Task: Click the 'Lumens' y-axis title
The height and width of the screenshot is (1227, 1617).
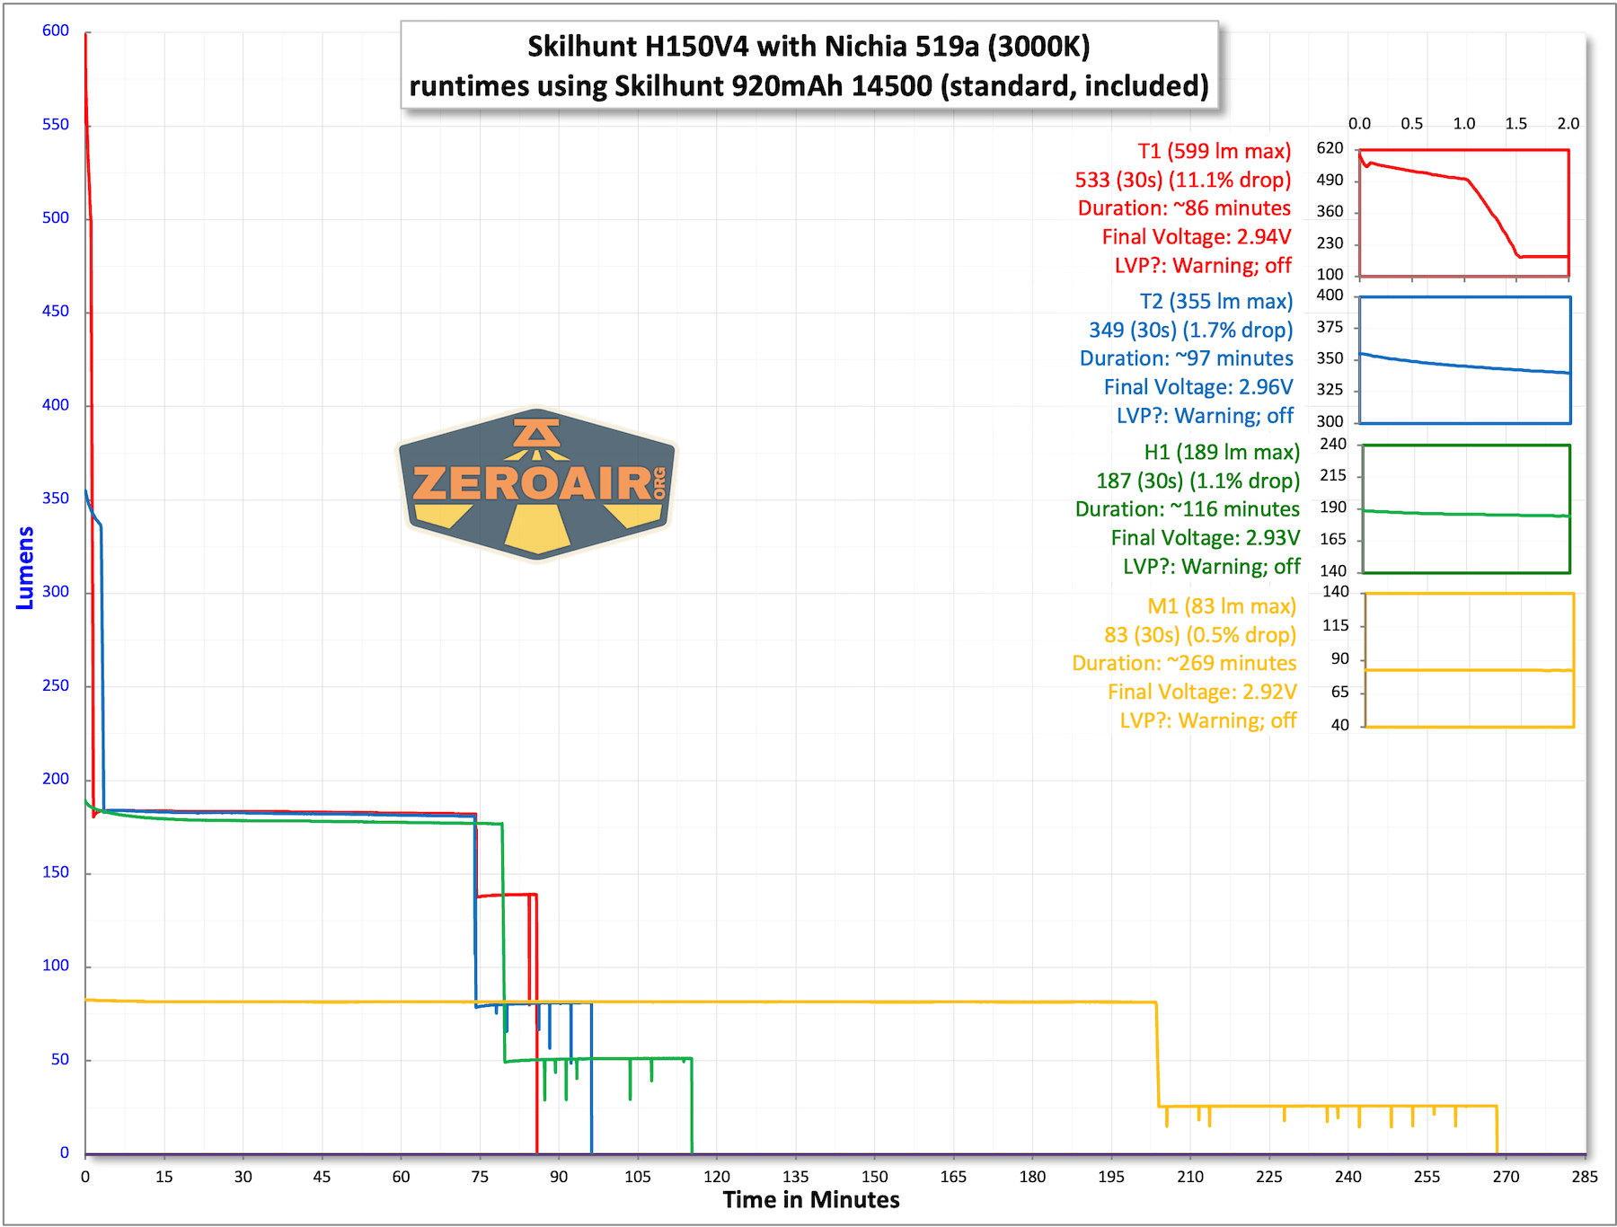Action: click(25, 568)
